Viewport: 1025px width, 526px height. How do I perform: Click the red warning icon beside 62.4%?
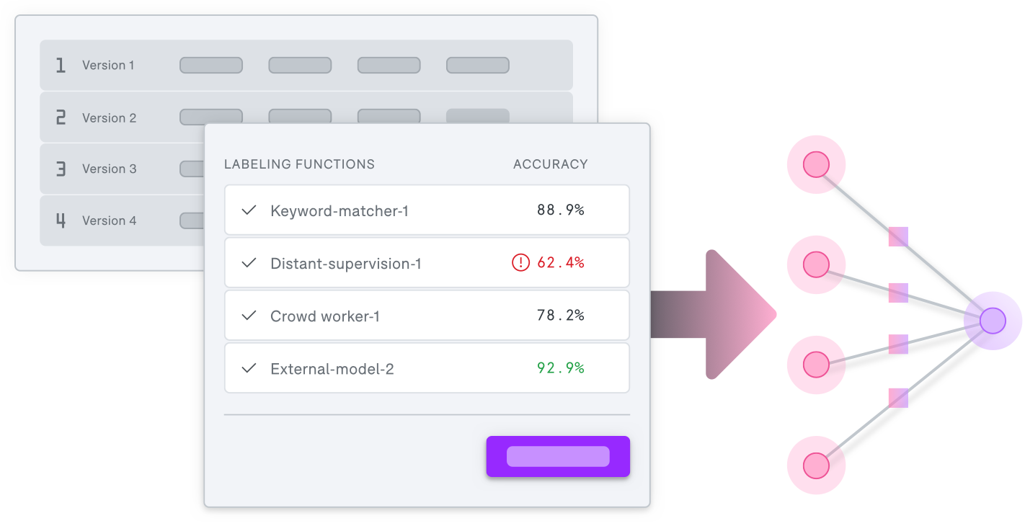pyautogui.click(x=520, y=263)
